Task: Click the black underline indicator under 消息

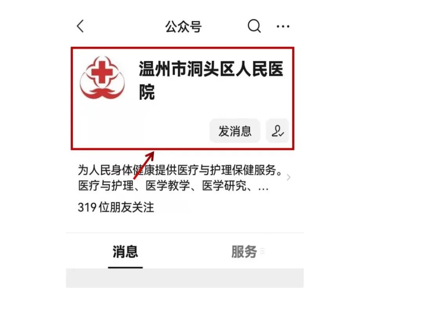Action: click(x=125, y=267)
